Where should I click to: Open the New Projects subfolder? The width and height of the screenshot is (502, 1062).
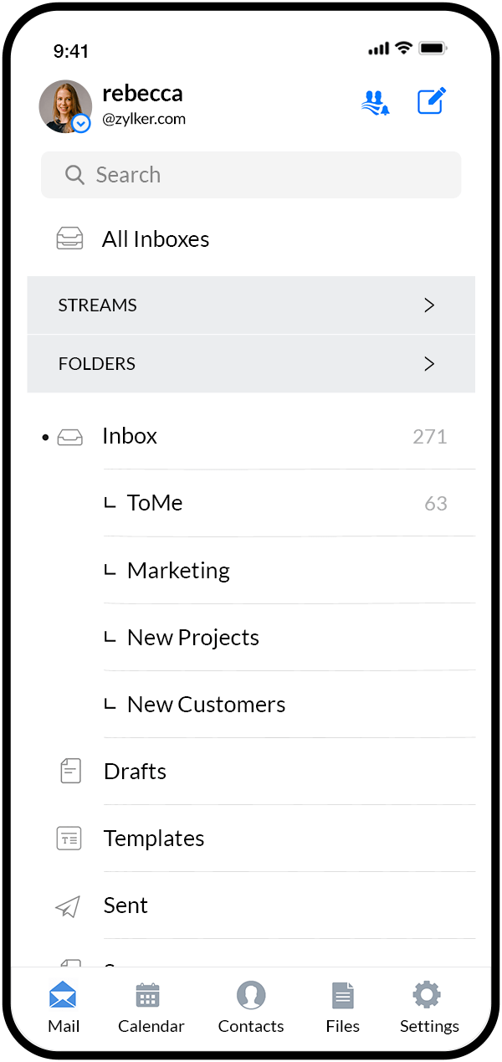tap(192, 638)
